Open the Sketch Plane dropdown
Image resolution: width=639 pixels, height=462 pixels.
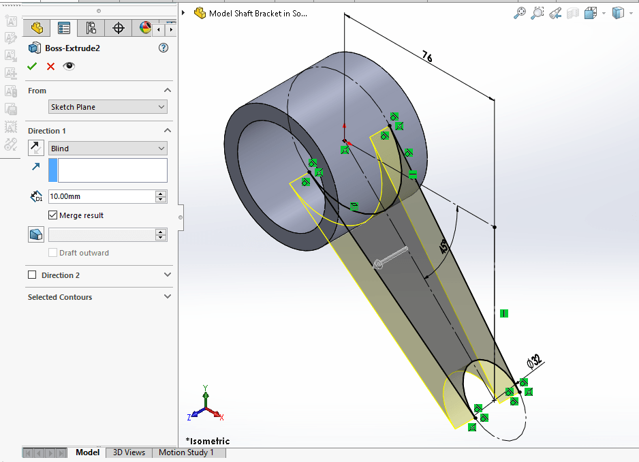click(x=108, y=107)
